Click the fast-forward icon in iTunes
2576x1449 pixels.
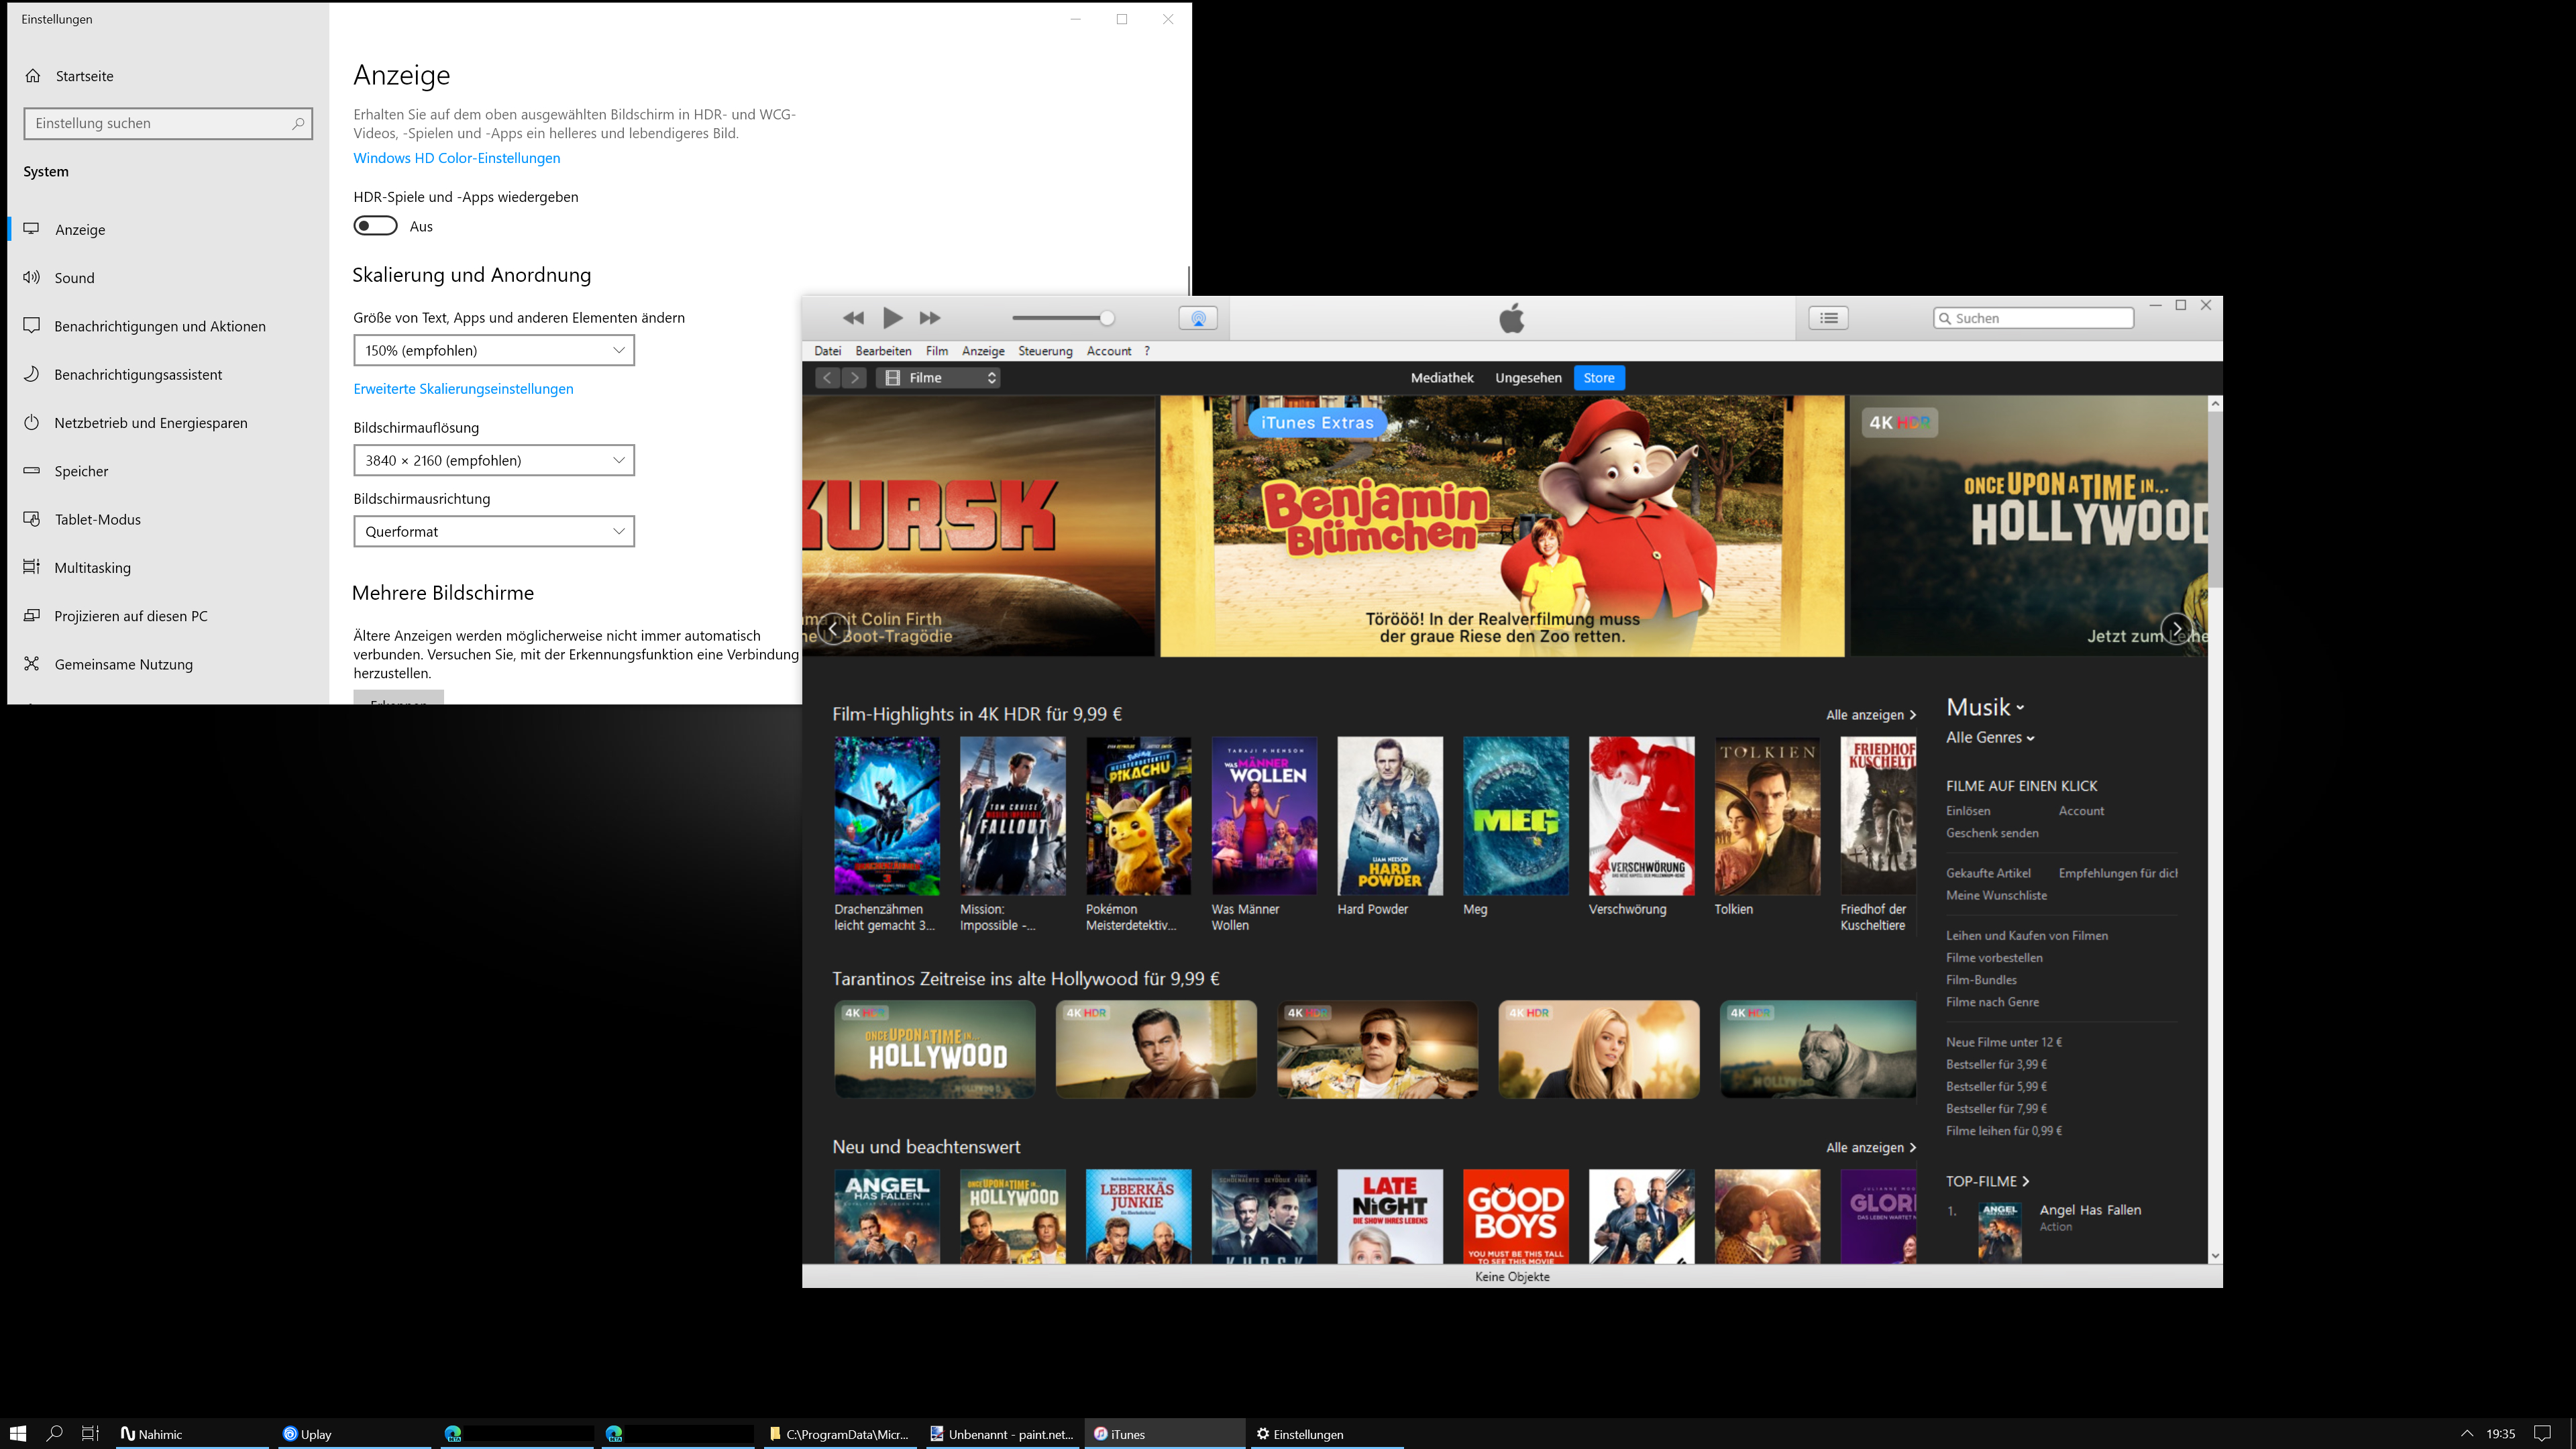point(930,318)
